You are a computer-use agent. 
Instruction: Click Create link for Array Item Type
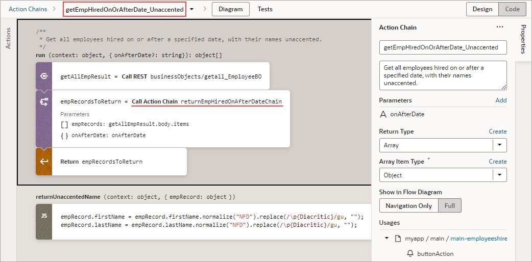click(498, 162)
